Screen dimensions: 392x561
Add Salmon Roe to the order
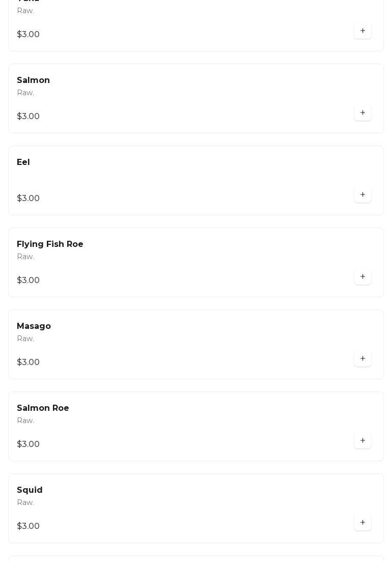362,440
